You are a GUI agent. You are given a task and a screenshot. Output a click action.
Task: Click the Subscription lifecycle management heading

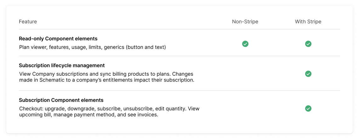coord(62,66)
